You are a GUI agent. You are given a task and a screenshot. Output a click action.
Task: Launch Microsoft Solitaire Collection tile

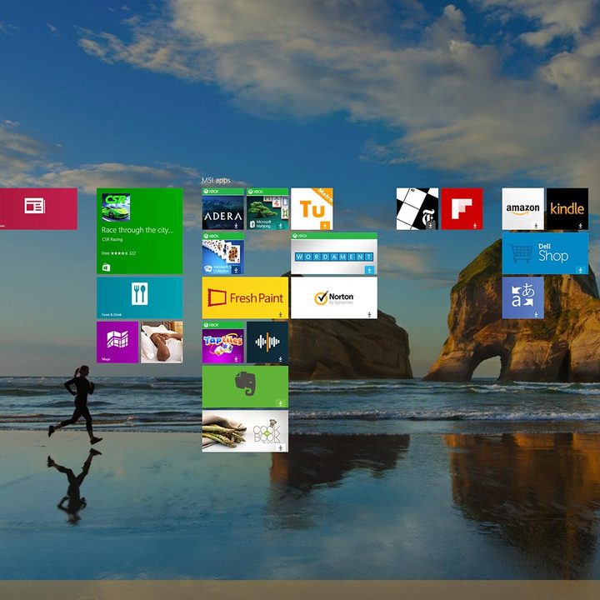click(x=223, y=253)
